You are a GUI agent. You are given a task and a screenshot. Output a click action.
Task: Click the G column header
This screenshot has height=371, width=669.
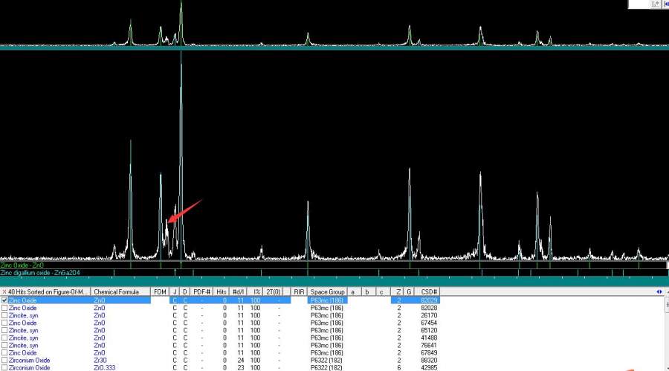408,292
